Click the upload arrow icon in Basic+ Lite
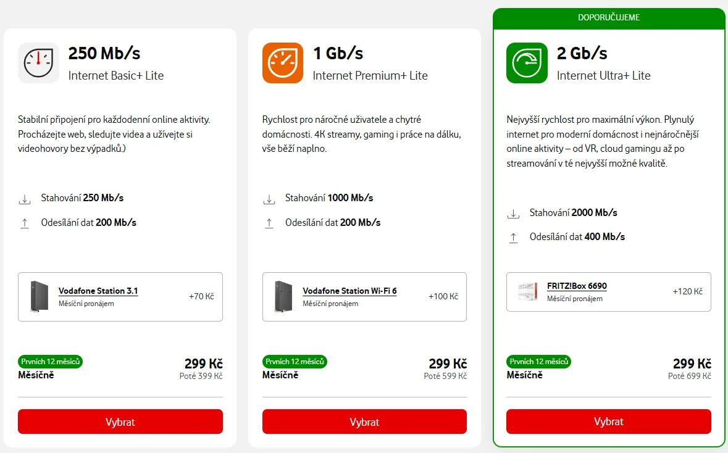Image resolution: width=728 pixels, height=453 pixels. 25,223
